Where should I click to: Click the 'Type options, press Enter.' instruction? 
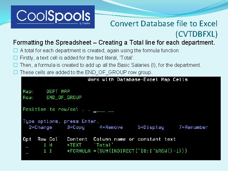pyautogui.click(x=61, y=121)
